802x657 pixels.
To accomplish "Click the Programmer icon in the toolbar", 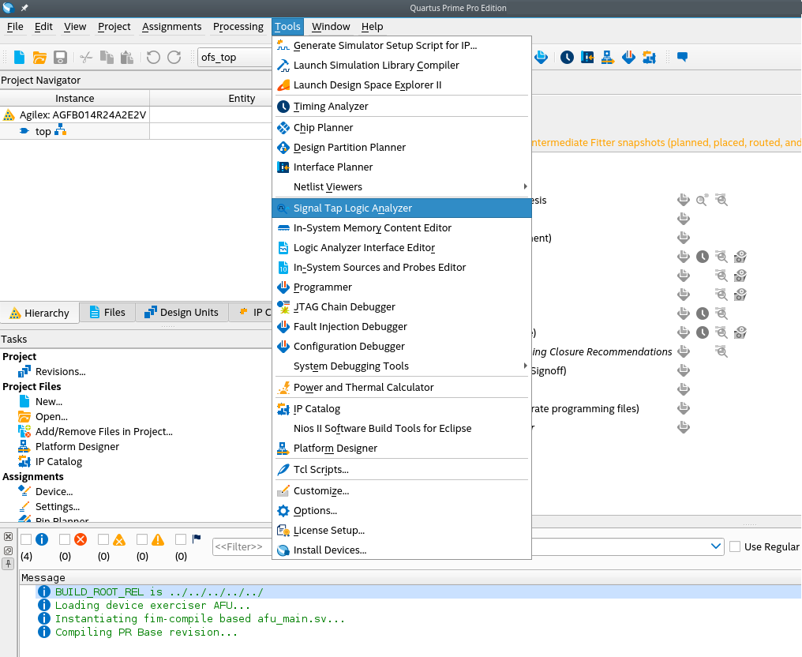I will [x=628, y=57].
